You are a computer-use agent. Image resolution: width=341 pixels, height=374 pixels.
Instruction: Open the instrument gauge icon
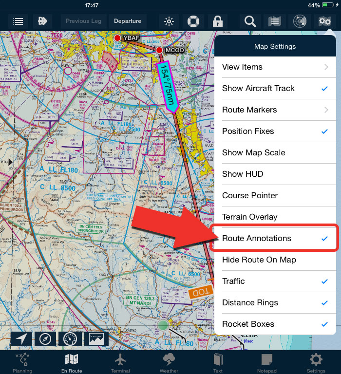point(70,339)
